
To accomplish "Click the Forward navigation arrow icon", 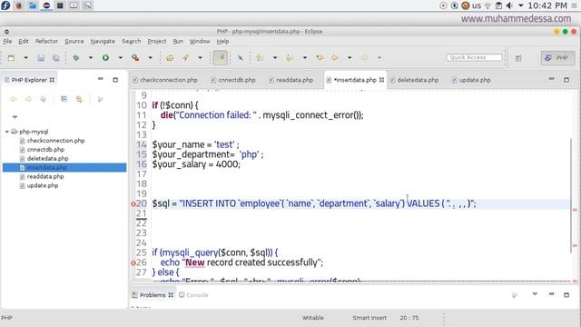I will click(x=365, y=58).
